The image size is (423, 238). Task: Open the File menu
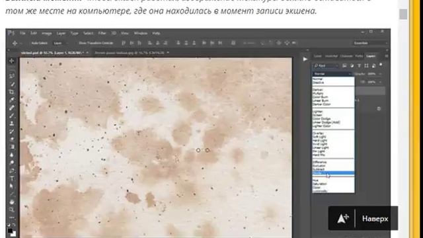point(22,33)
